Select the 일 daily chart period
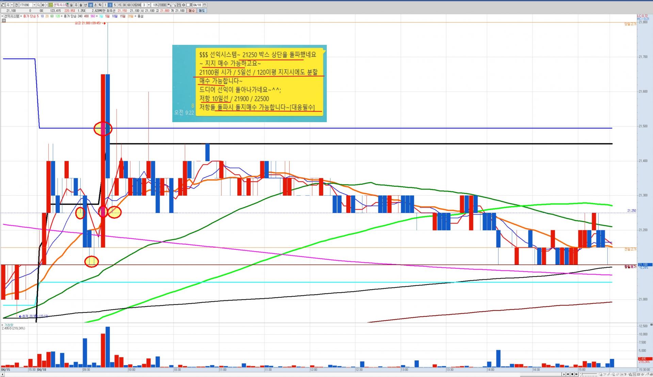Screen dimensions: 653x377 pyautogui.click(x=71, y=5)
